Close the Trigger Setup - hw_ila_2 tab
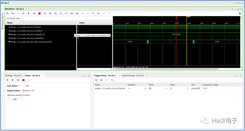Screen dimensions: 245x131 tap(120, 76)
